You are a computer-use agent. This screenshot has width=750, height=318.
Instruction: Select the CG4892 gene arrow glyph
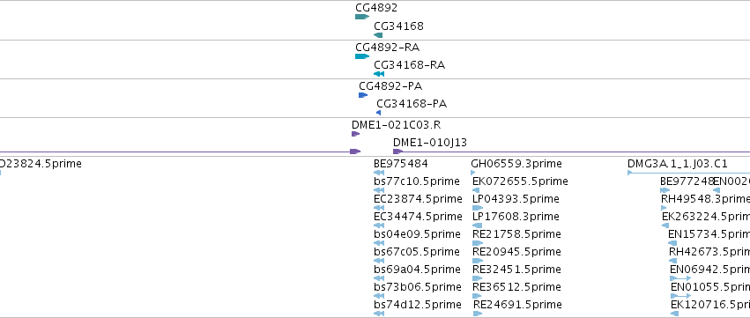coord(362,17)
